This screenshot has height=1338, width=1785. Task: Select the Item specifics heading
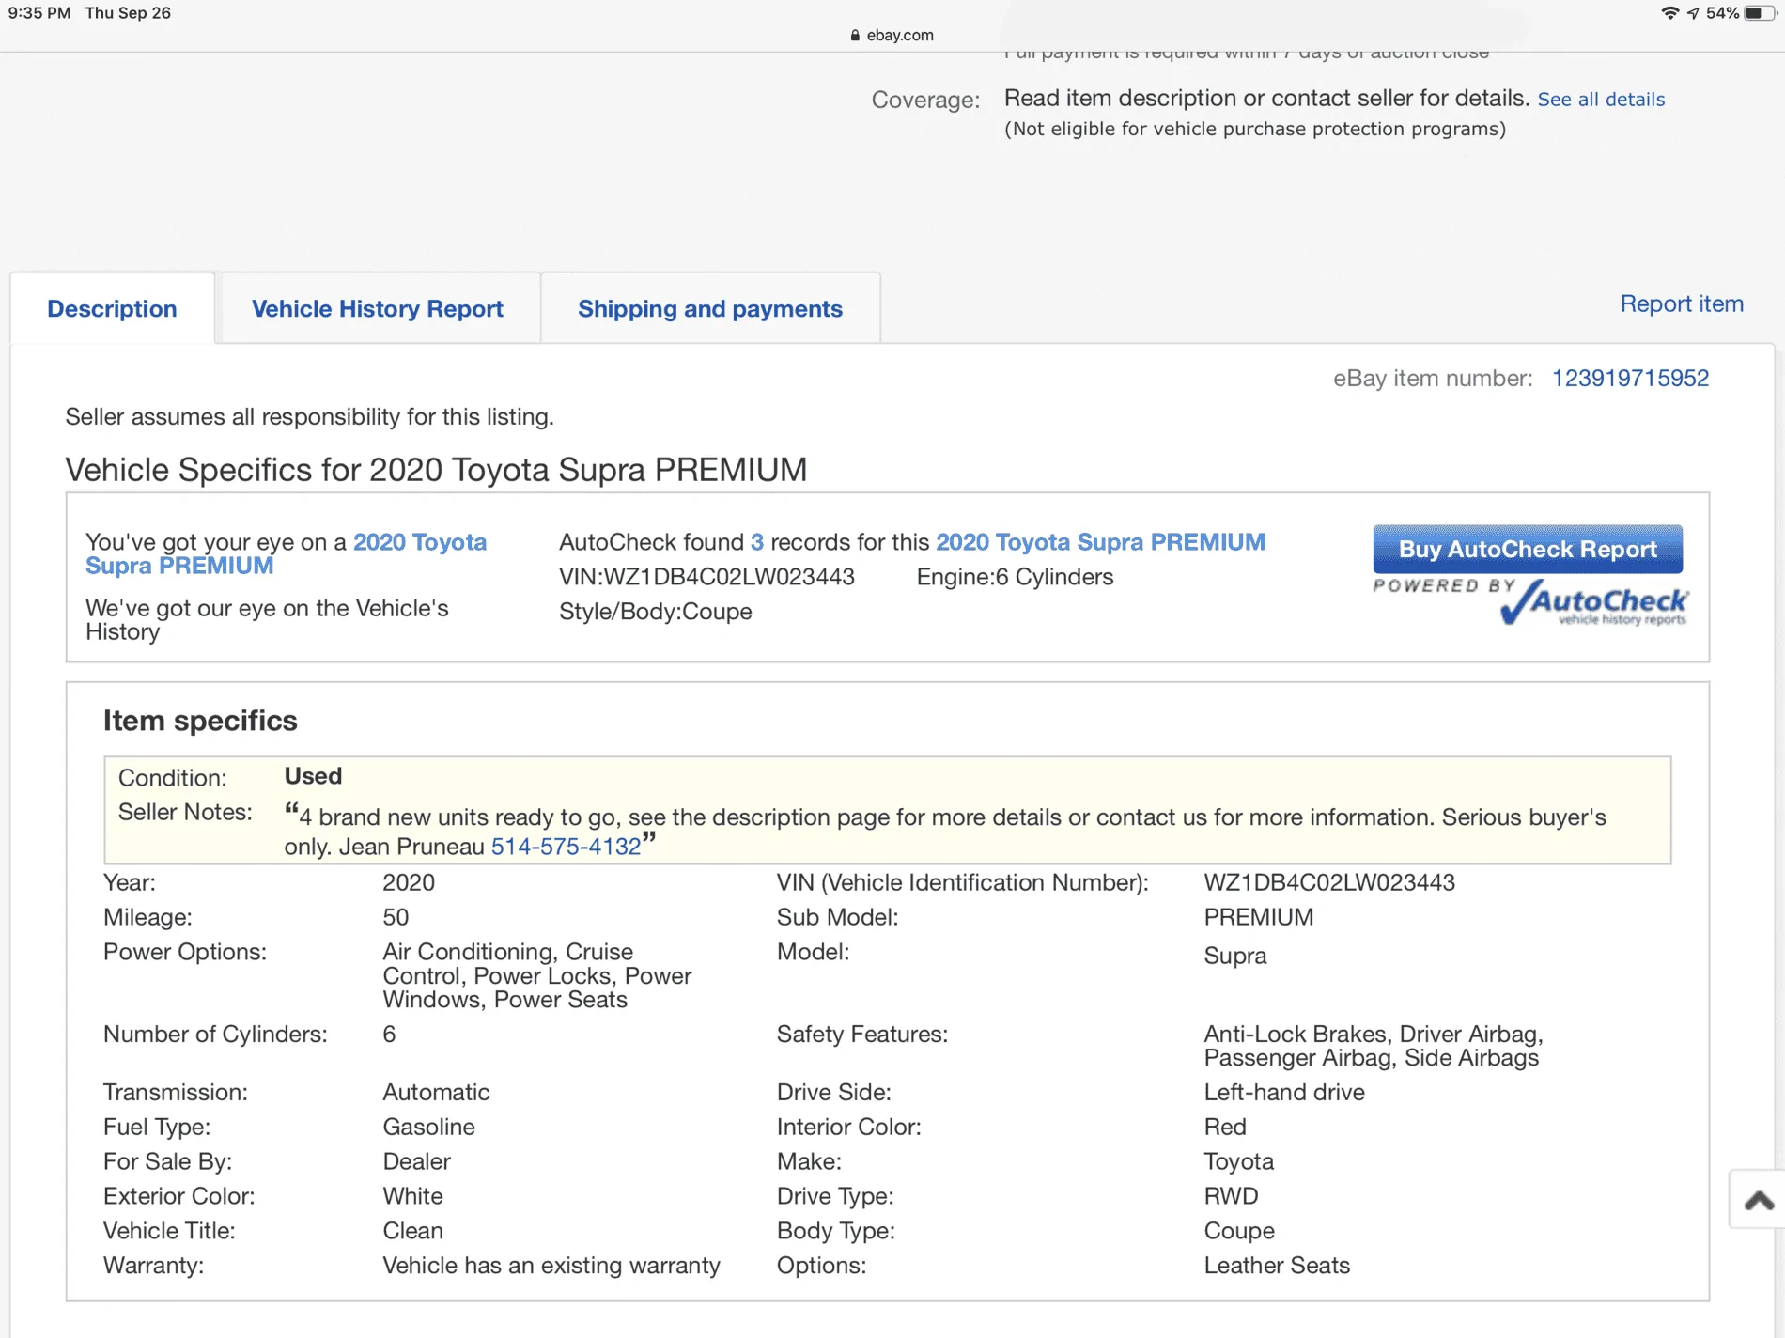200,721
